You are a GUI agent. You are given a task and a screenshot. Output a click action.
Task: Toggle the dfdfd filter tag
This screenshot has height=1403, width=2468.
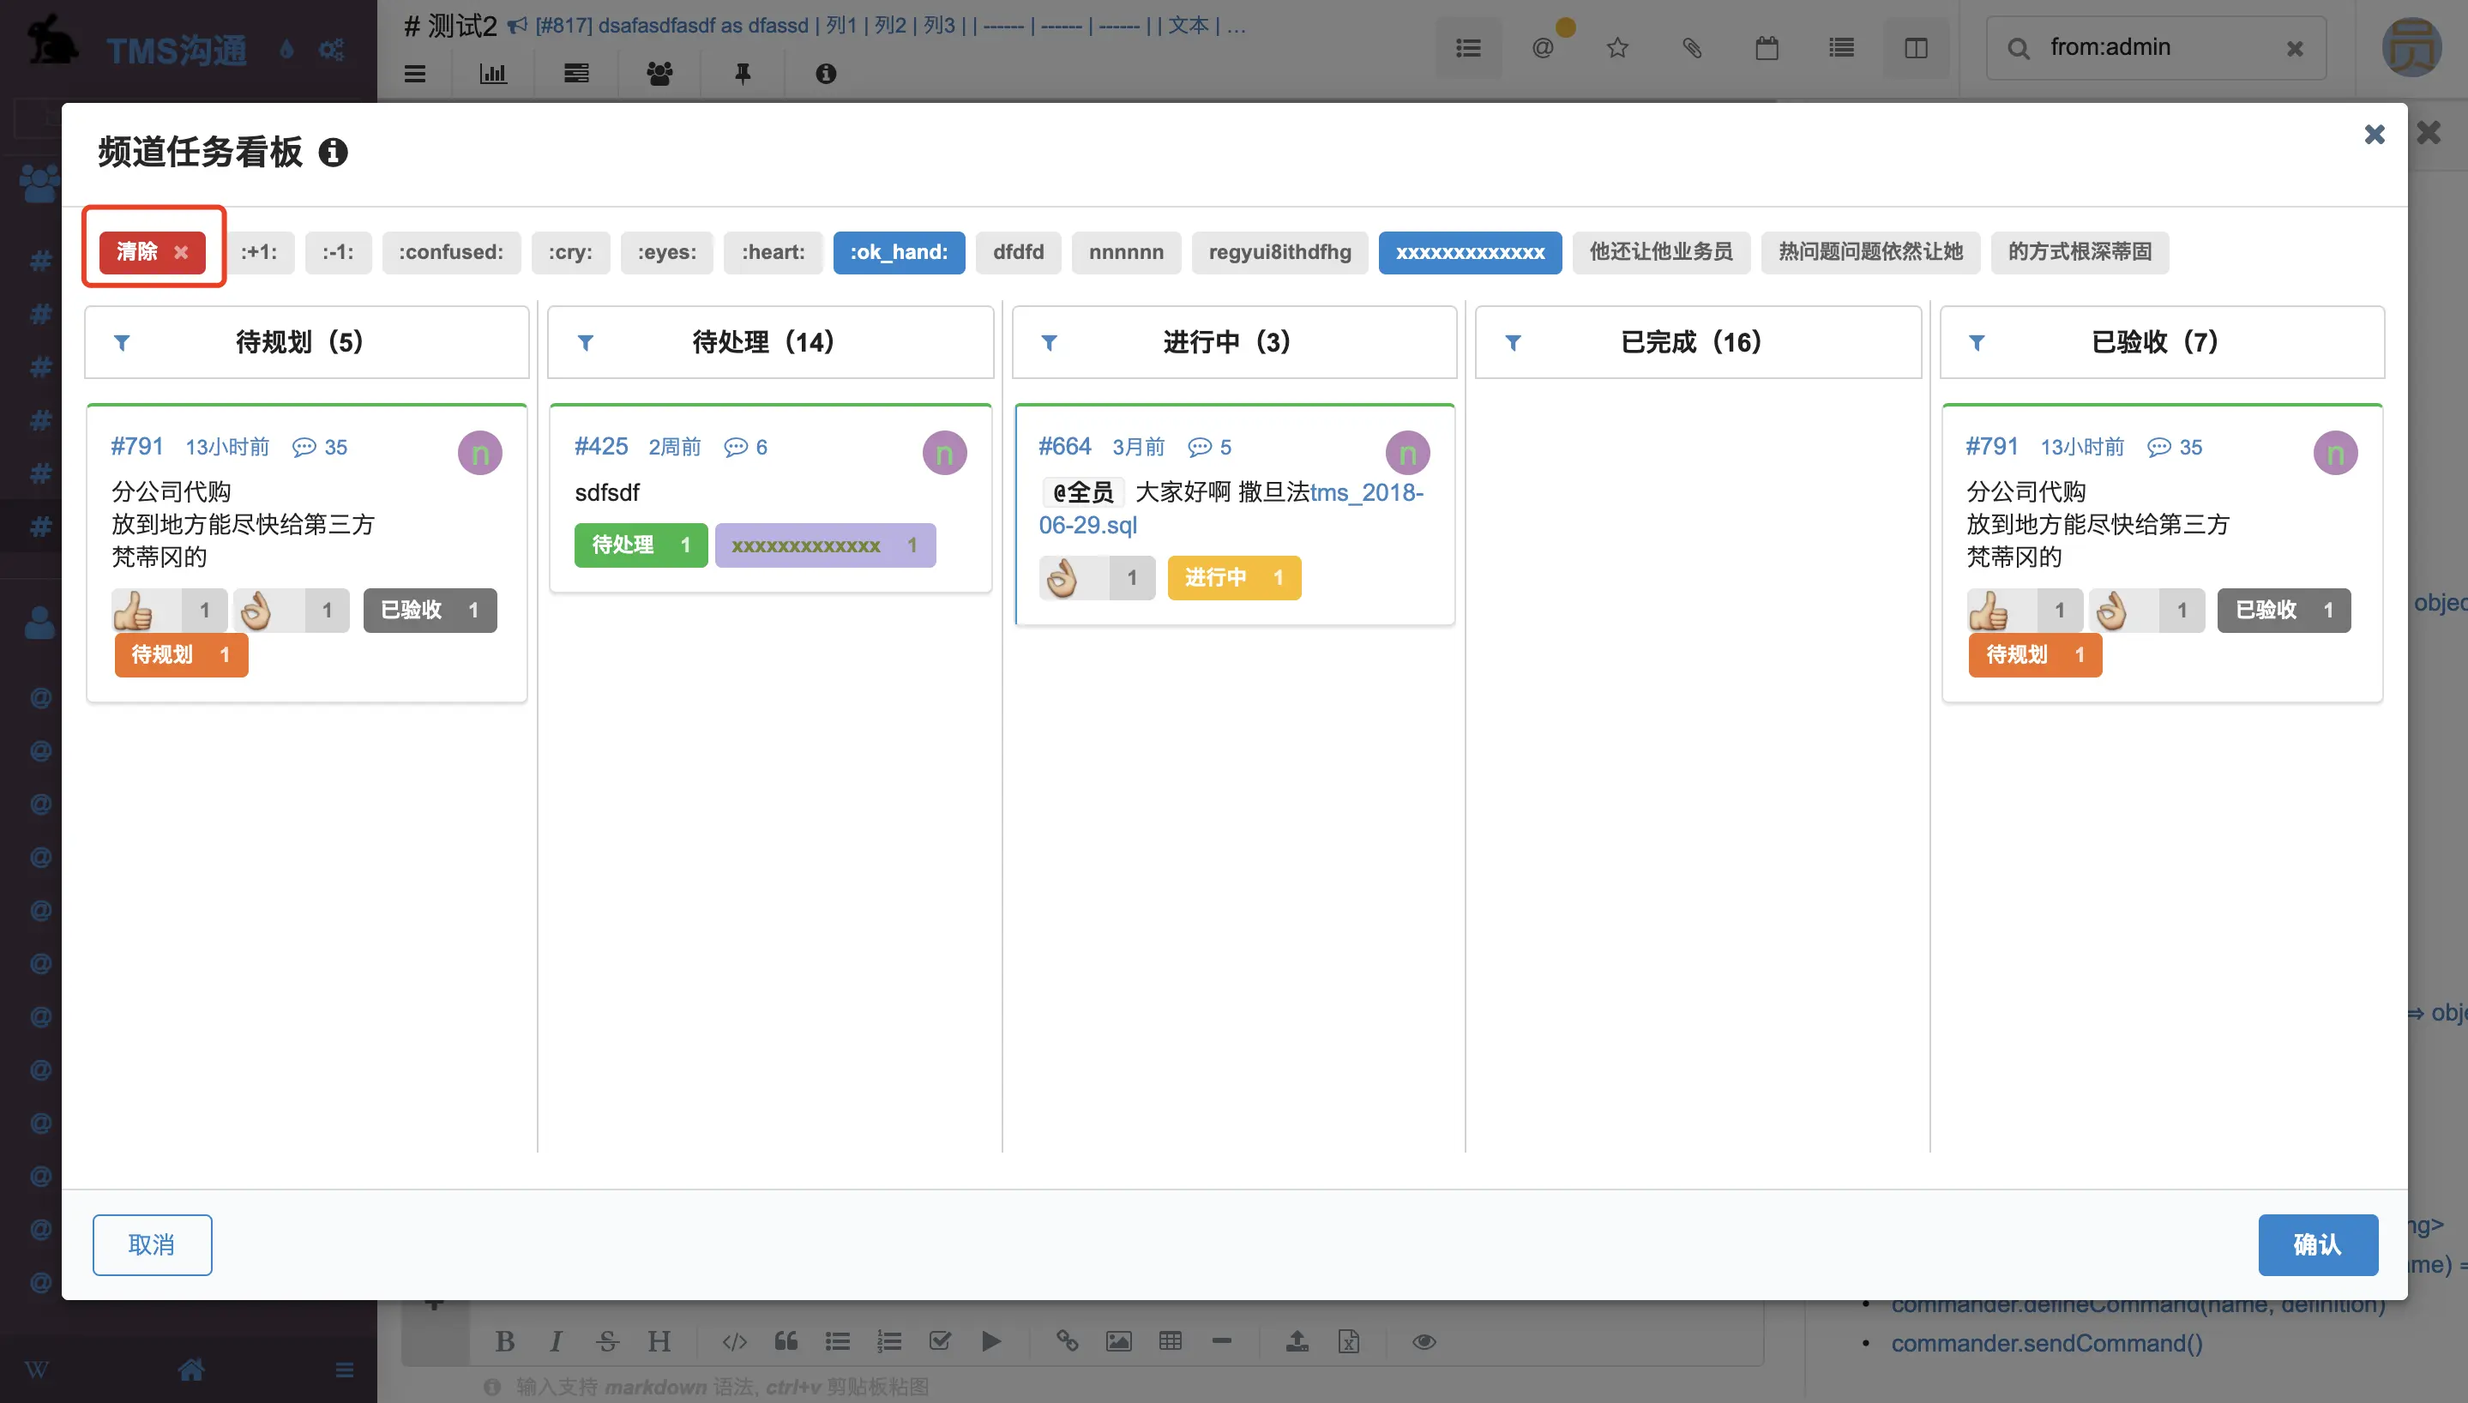1018,252
